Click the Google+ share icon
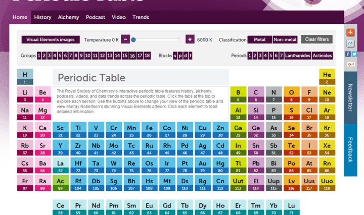Image resolution: width=364 pixels, height=215 pixels. pyautogui.click(x=351, y=65)
